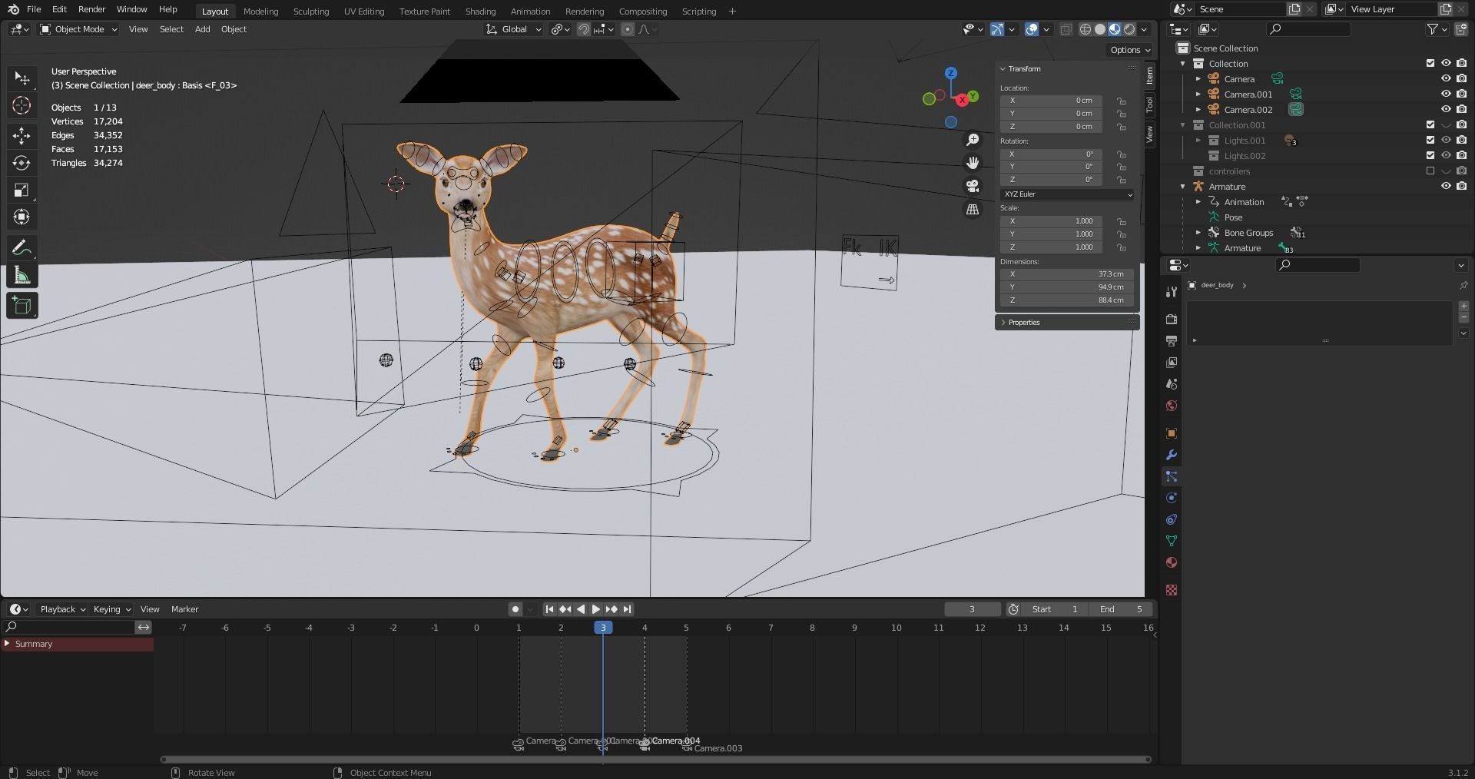Open the Render menu
This screenshot has height=779, width=1475.
(x=91, y=9)
